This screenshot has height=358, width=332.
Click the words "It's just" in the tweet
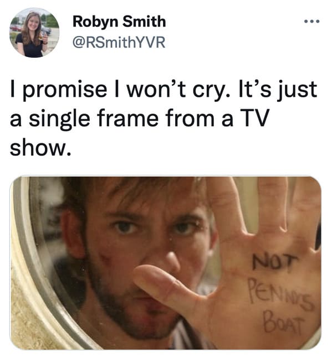(x=278, y=90)
